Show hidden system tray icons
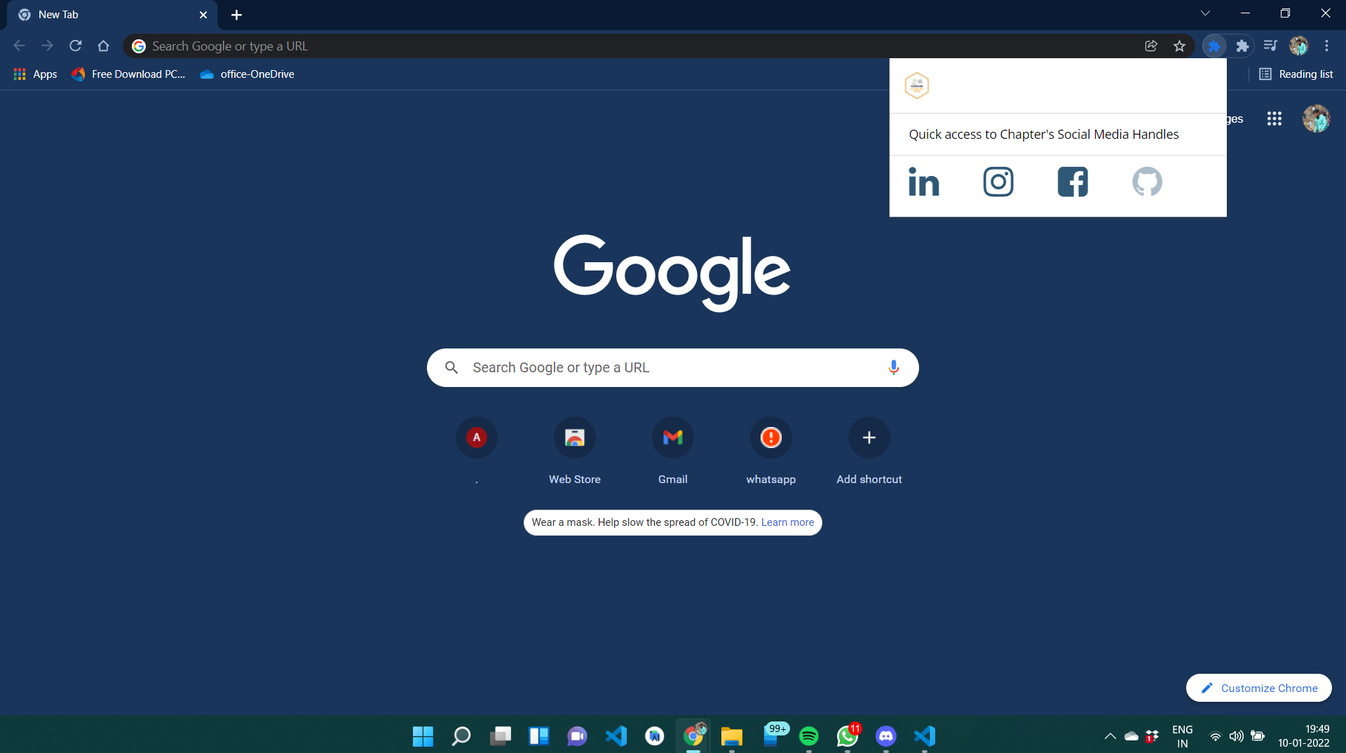 [1110, 736]
